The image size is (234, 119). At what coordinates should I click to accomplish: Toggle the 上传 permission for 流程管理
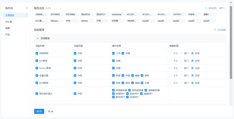(x=113, y=53)
